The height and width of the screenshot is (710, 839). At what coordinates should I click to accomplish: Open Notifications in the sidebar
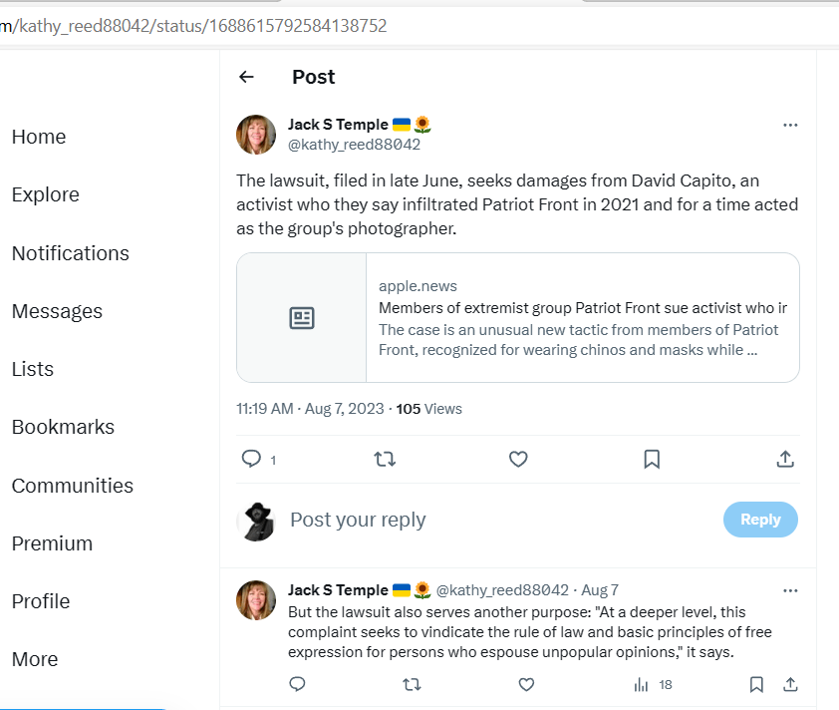[70, 253]
